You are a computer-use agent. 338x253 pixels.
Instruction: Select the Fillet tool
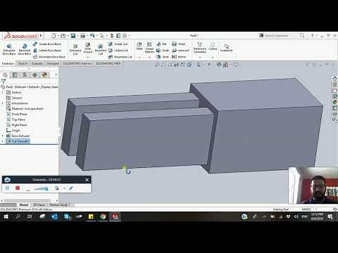[139, 46]
